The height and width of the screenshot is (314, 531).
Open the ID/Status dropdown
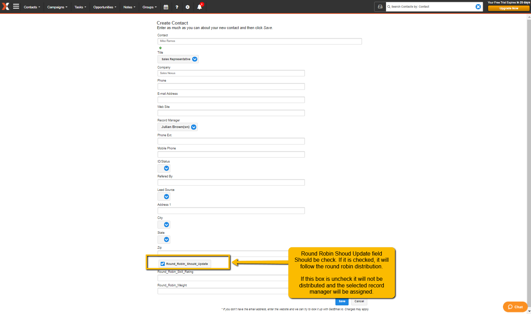(166, 168)
